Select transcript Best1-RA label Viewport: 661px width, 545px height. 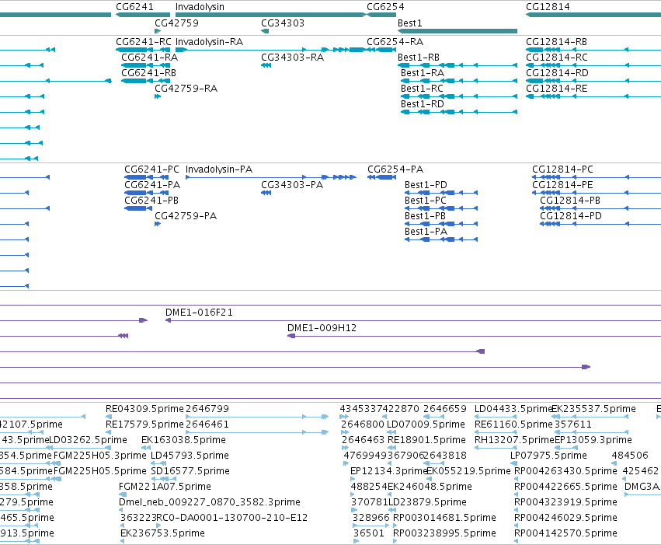coord(423,73)
